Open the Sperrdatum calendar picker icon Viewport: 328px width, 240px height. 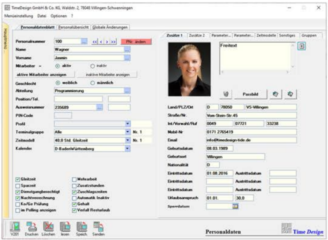point(235,206)
